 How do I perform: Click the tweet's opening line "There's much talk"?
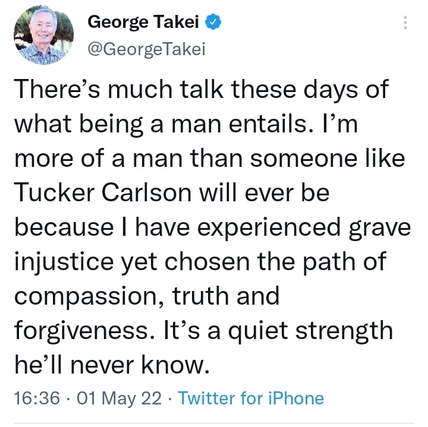[x=119, y=90]
